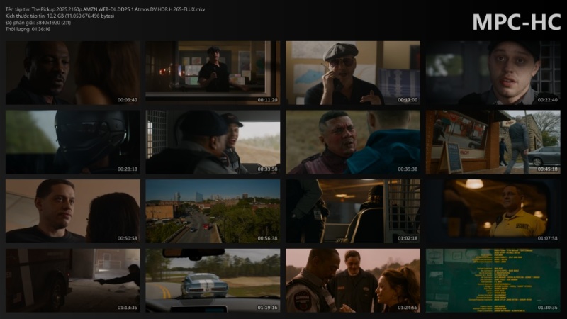Select the thumbnail at 00:17:00
Viewport: 567px width, 319px height.
tap(353, 73)
